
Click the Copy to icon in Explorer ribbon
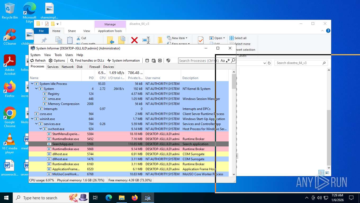[x=121, y=40]
